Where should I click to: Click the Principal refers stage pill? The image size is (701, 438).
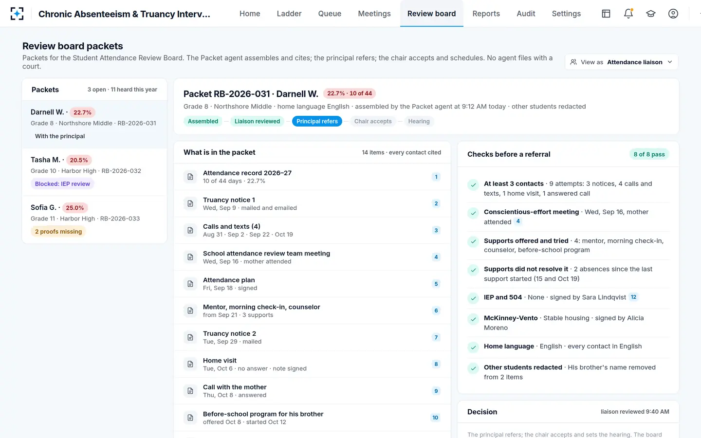pos(317,121)
